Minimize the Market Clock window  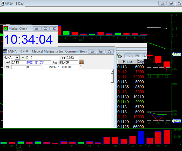37,28
